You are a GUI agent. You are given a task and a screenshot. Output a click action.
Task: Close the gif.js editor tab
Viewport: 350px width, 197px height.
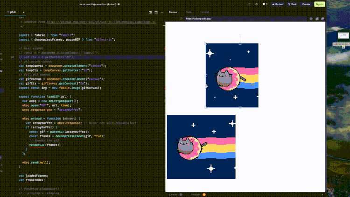(x=24, y=12)
